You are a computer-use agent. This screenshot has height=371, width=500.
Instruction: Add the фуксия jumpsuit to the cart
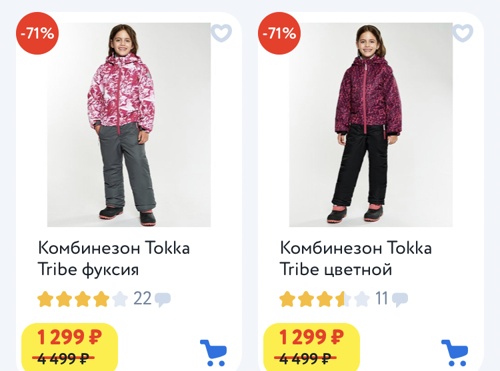click(213, 353)
